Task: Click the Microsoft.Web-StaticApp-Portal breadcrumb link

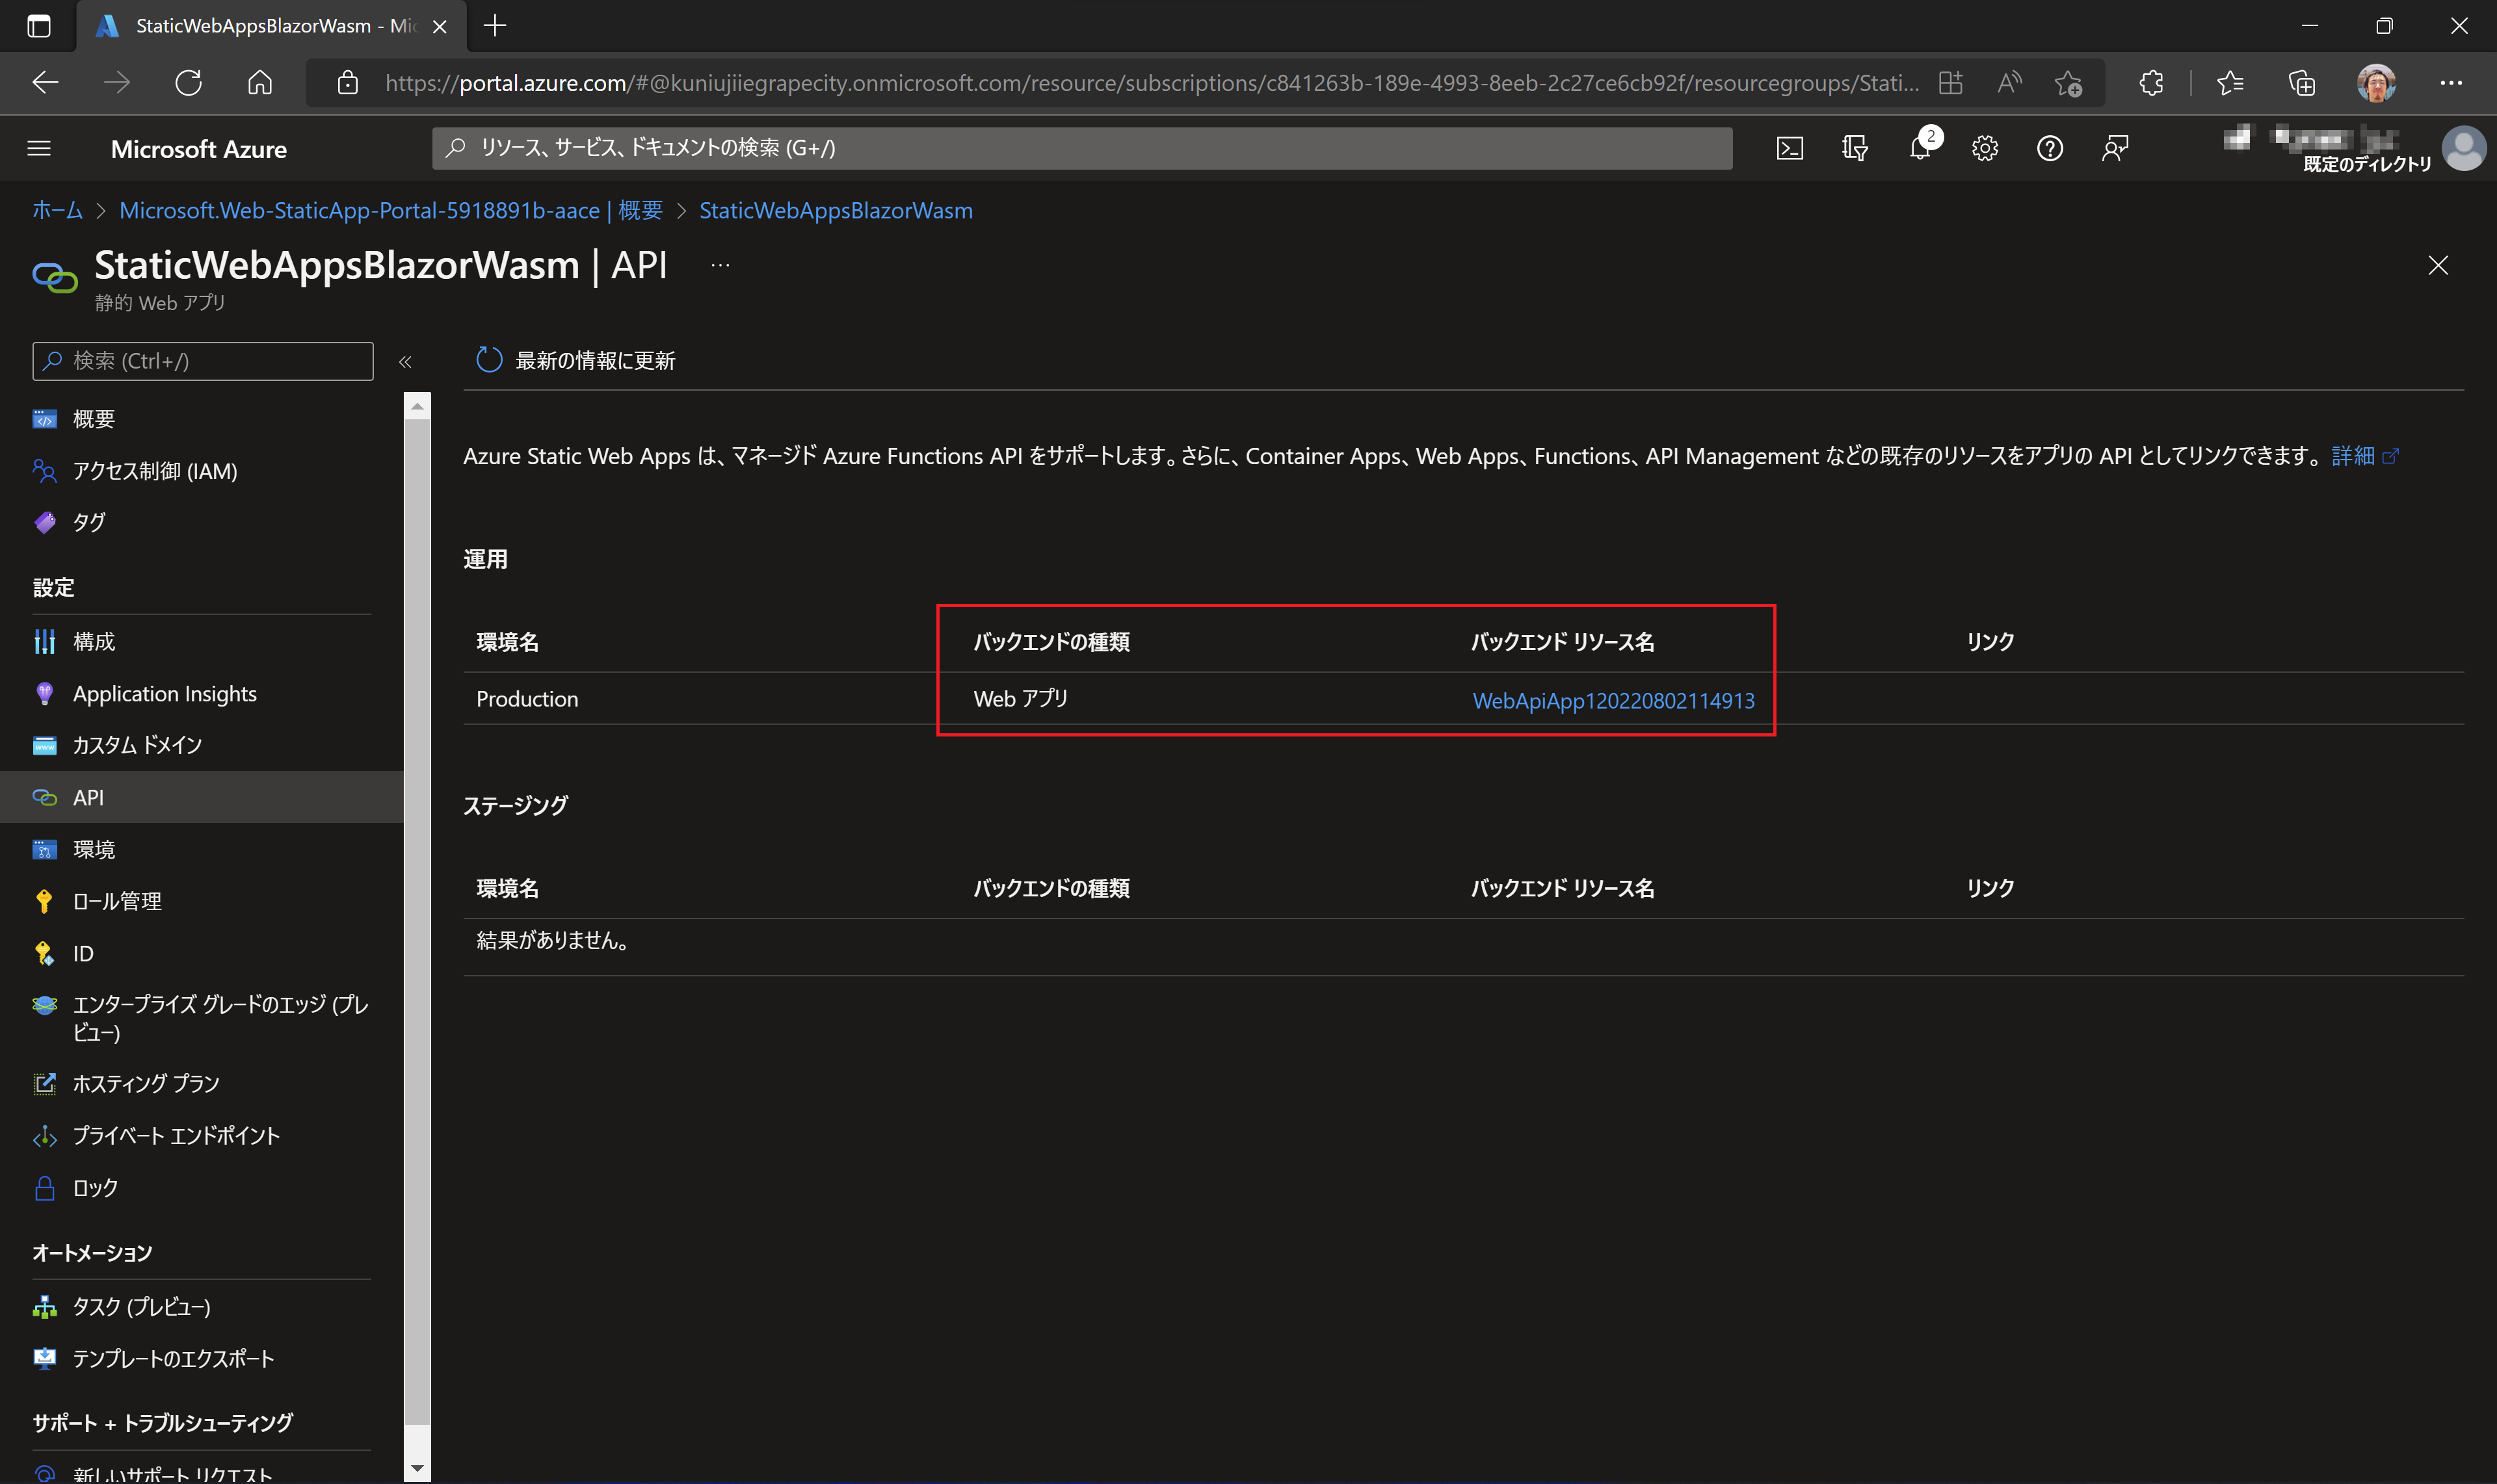Action: point(390,210)
